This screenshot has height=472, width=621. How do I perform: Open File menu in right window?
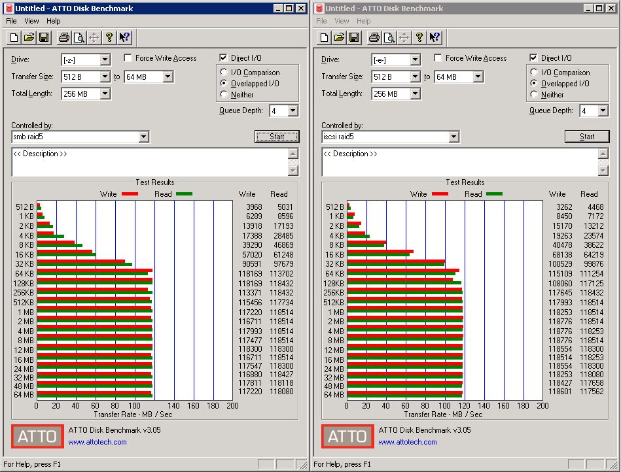click(x=321, y=21)
